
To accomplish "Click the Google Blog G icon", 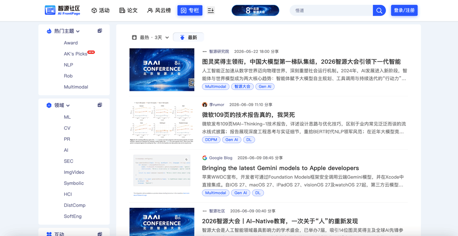I will (205, 158).
